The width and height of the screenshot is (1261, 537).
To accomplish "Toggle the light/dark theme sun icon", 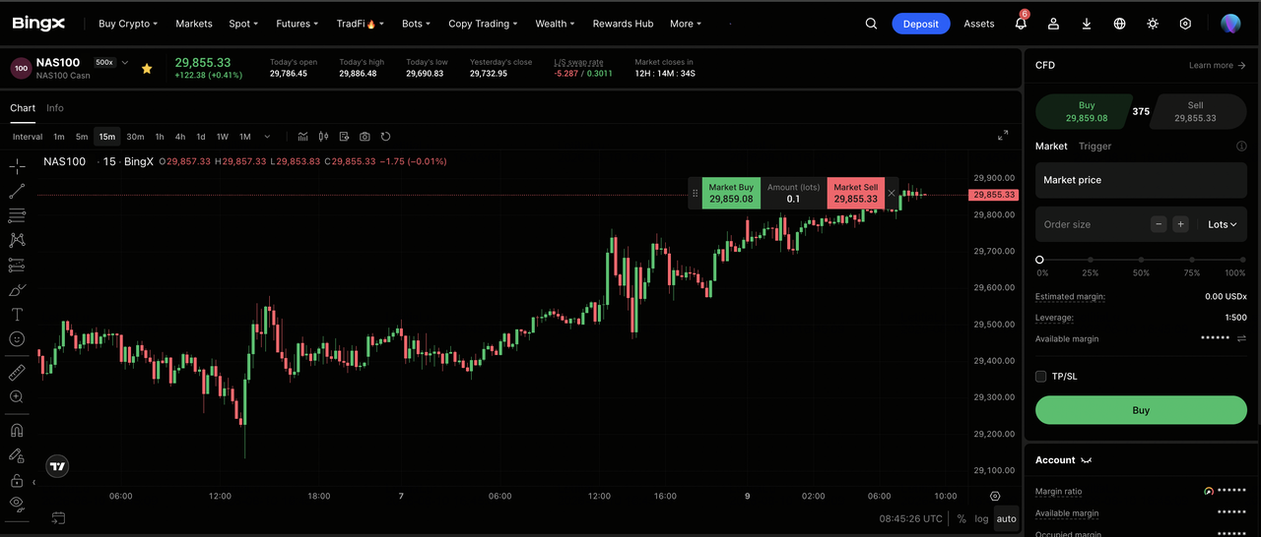I will 1153,24.
